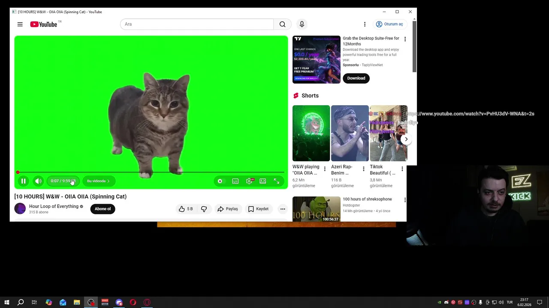This screenshot has height=308, width=549.
Task: Click the ad's Download button
Action: 356,78
